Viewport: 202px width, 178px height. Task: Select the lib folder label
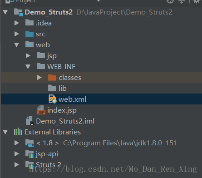tap(63, 88)
